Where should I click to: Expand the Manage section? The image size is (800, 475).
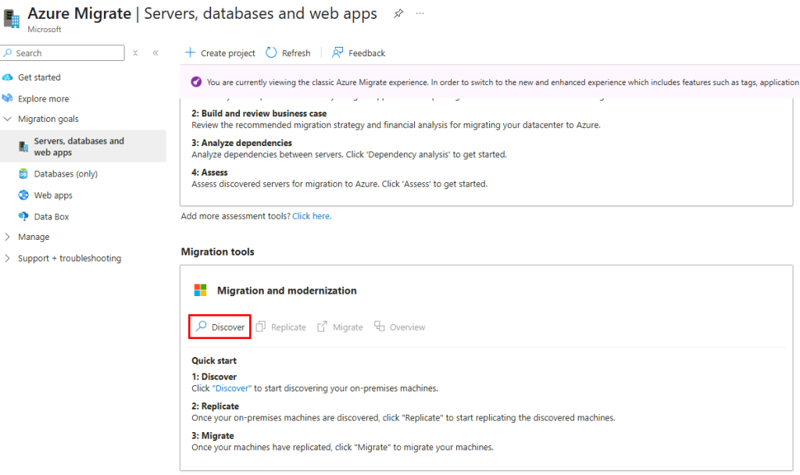(7, 237)
